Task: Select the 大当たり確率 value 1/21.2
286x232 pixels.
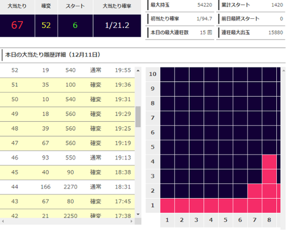Action: pos(117,25)
